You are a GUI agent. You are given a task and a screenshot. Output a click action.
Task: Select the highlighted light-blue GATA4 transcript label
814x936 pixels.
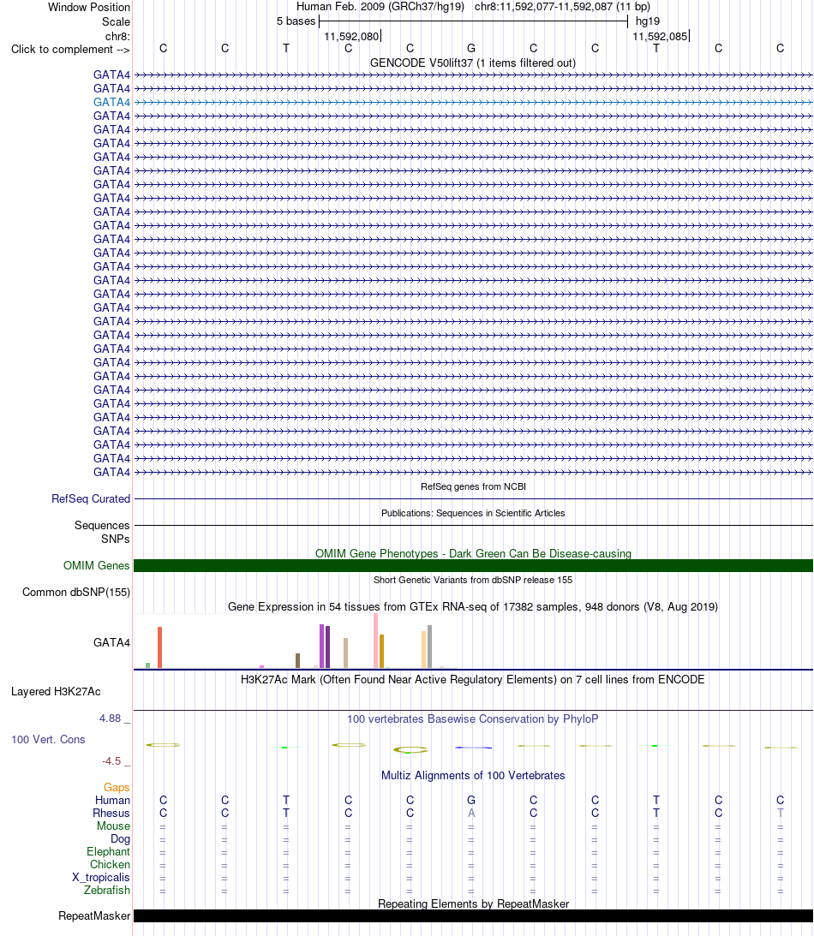[x=111, y=102]
